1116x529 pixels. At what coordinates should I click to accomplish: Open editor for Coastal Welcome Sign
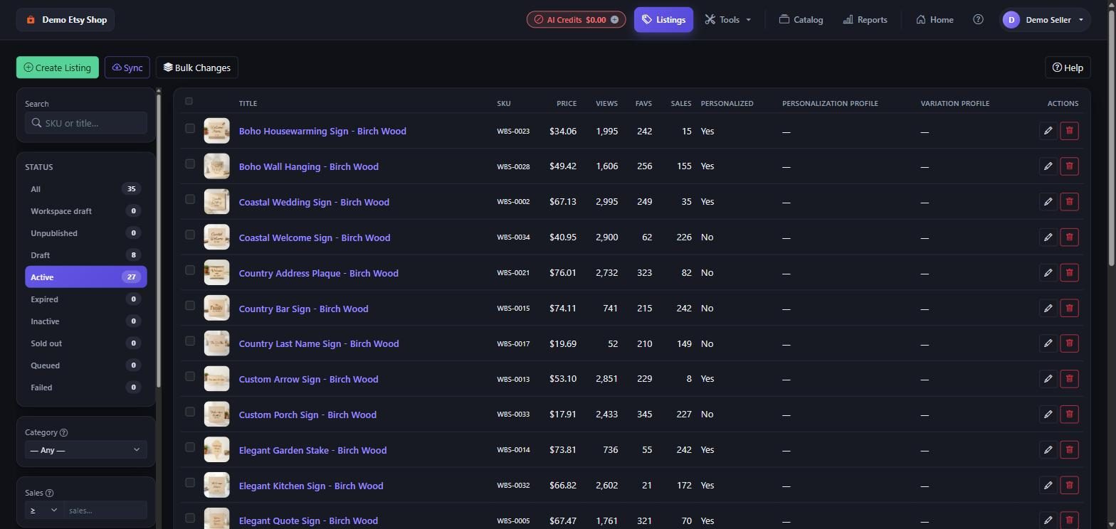click(x=1048, y=237)
